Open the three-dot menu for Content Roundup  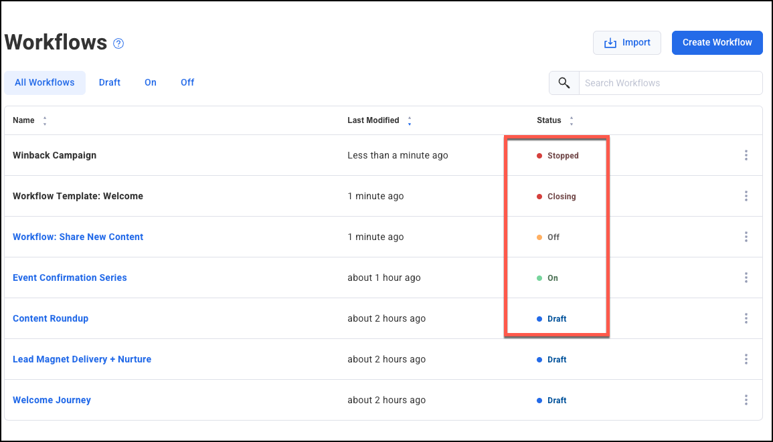746,318
